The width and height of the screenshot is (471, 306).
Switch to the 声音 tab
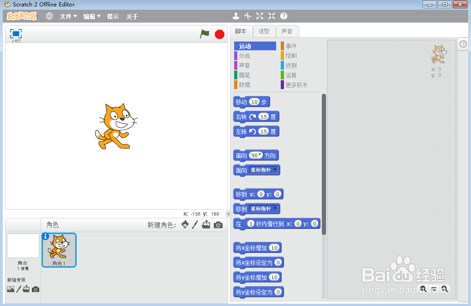(287, 31)
